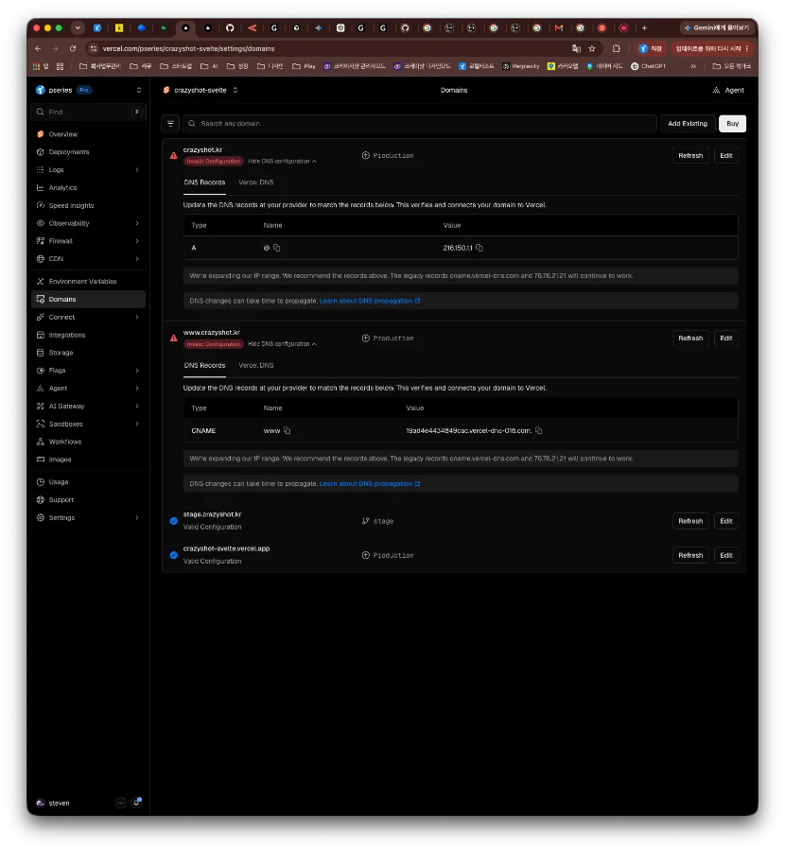Screen dimensions: 785x851
Task: Select DNS Records tab under www.crazyshot.kr
Action: click(x=204, y=365)
